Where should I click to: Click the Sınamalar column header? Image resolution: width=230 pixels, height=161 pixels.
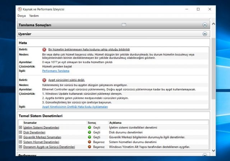[x=55, y=123]
